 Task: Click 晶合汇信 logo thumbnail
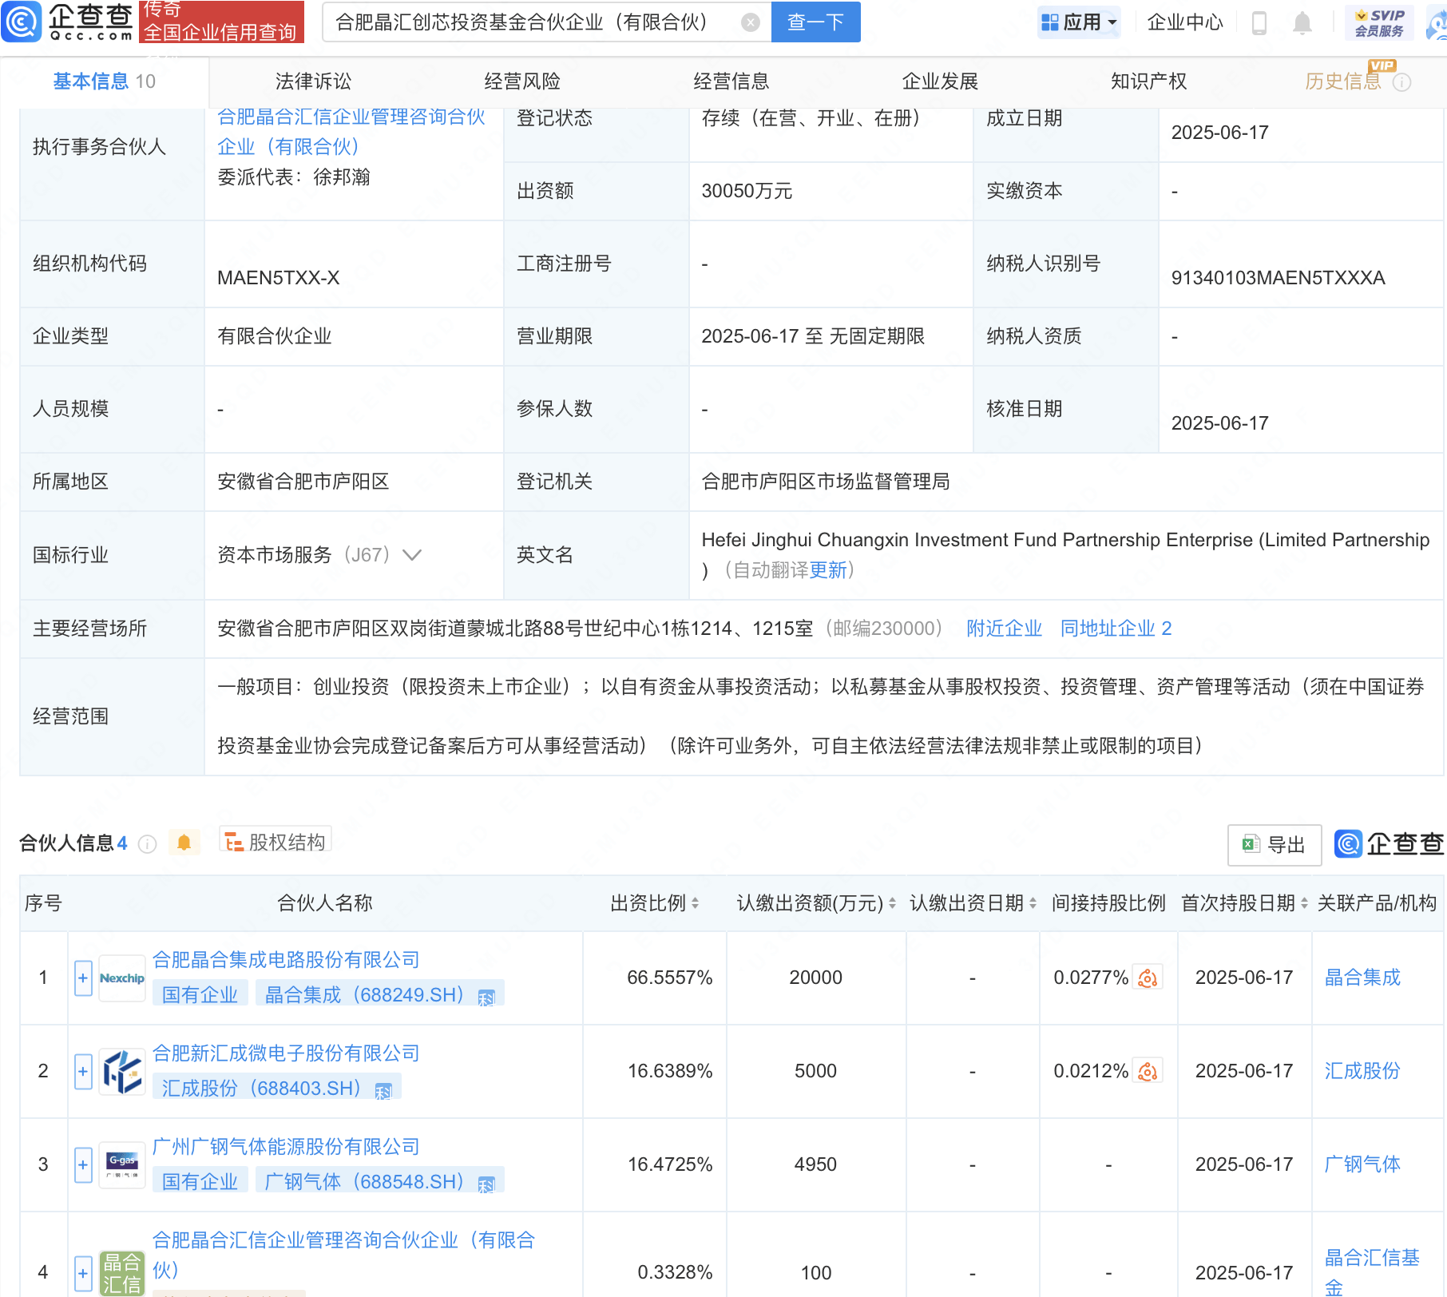point(122,1273)
